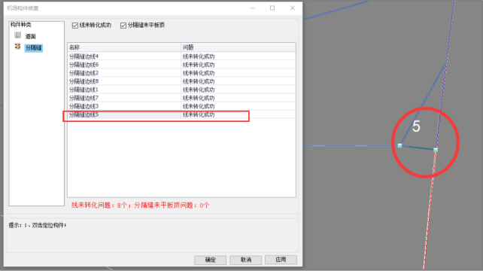Image resolution: width=483 pixels, height=271 pixels.
Task: Toggle the 线未转化成功 checkbox
Action: pos(74,26)
